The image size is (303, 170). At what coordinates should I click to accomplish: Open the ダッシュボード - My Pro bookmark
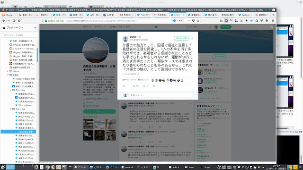pos(22,49)
